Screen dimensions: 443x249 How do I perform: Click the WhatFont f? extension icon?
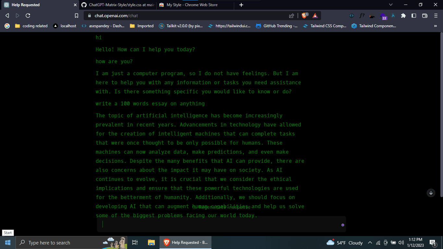pos(362,16)
